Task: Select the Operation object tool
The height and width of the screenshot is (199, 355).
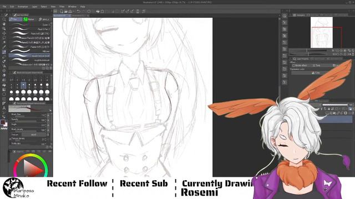Action: pyautogui.click(x=4, y=29)
